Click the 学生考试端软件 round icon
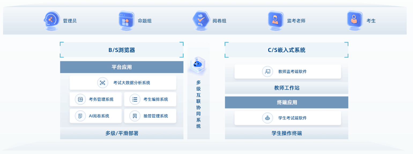413x154 pixels. tap(267, 118)
